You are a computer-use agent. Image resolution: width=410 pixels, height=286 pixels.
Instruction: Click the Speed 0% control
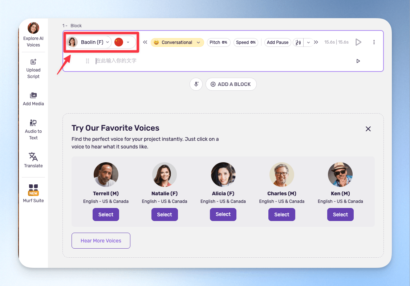pyautogui.click(x=246, y=42)
